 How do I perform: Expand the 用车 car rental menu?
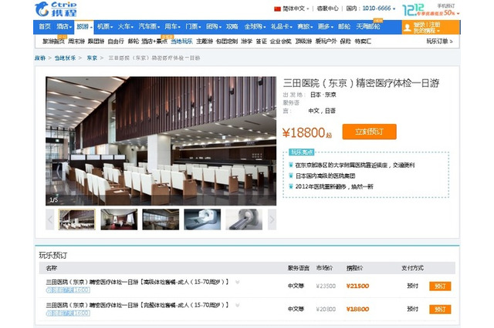(172, 27)
